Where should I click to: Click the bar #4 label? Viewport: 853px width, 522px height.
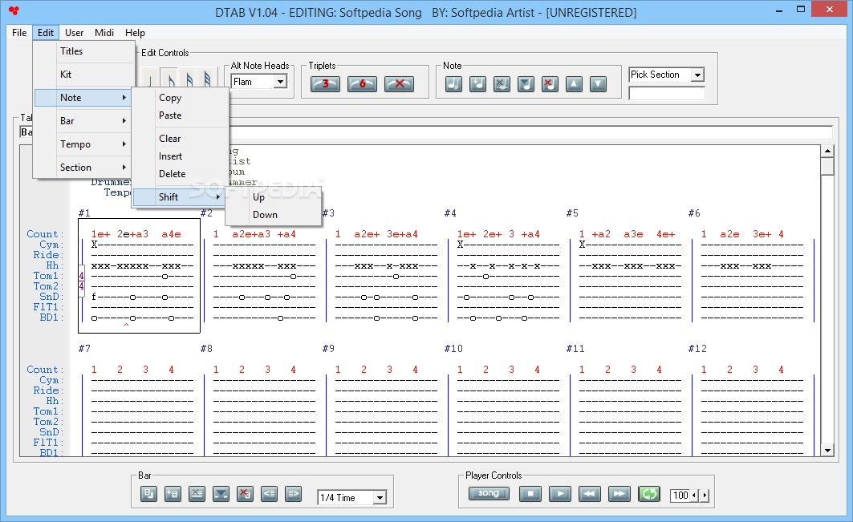[450, 213]
